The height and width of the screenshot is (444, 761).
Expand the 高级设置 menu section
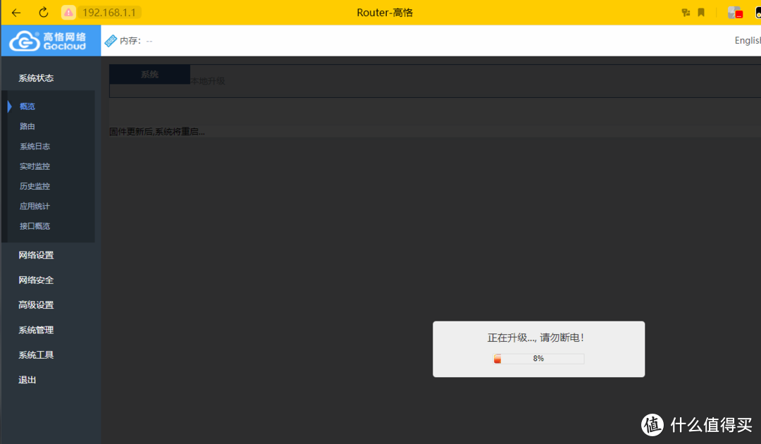36,305
